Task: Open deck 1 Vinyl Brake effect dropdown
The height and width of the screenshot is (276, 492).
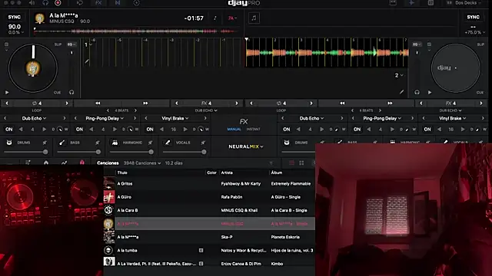Action: tap(175, 118)
